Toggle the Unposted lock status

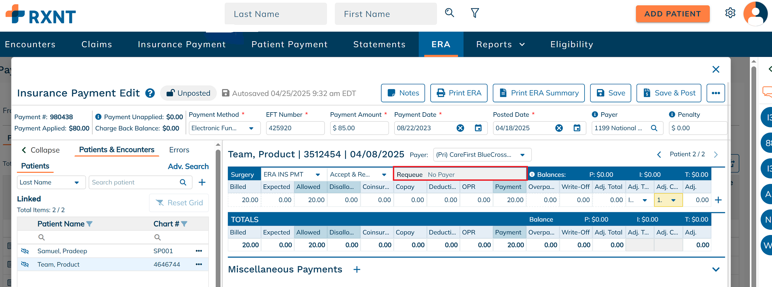point(188,93)
